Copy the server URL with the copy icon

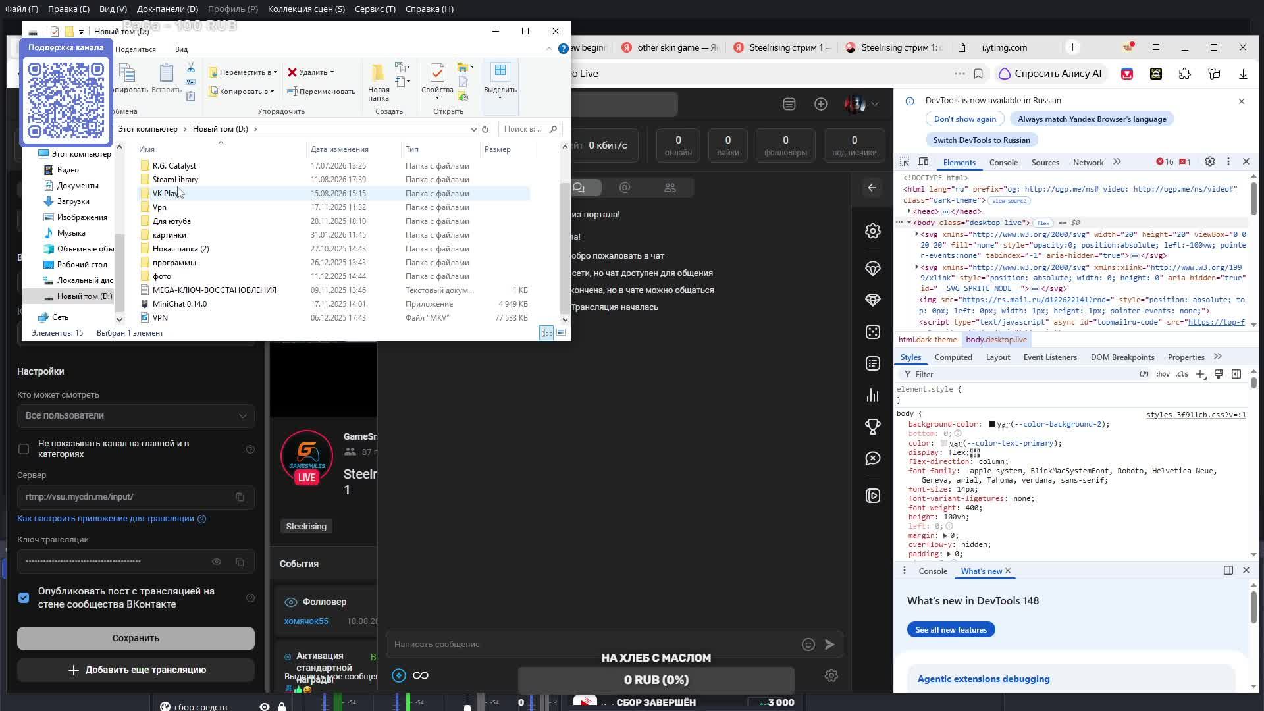coord(240,497)
